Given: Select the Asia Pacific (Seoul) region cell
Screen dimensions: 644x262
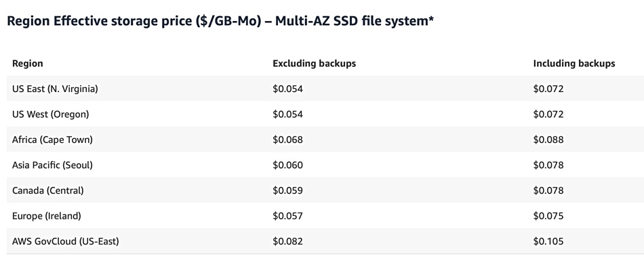Looking at the screenshot, I should point(52,165).
